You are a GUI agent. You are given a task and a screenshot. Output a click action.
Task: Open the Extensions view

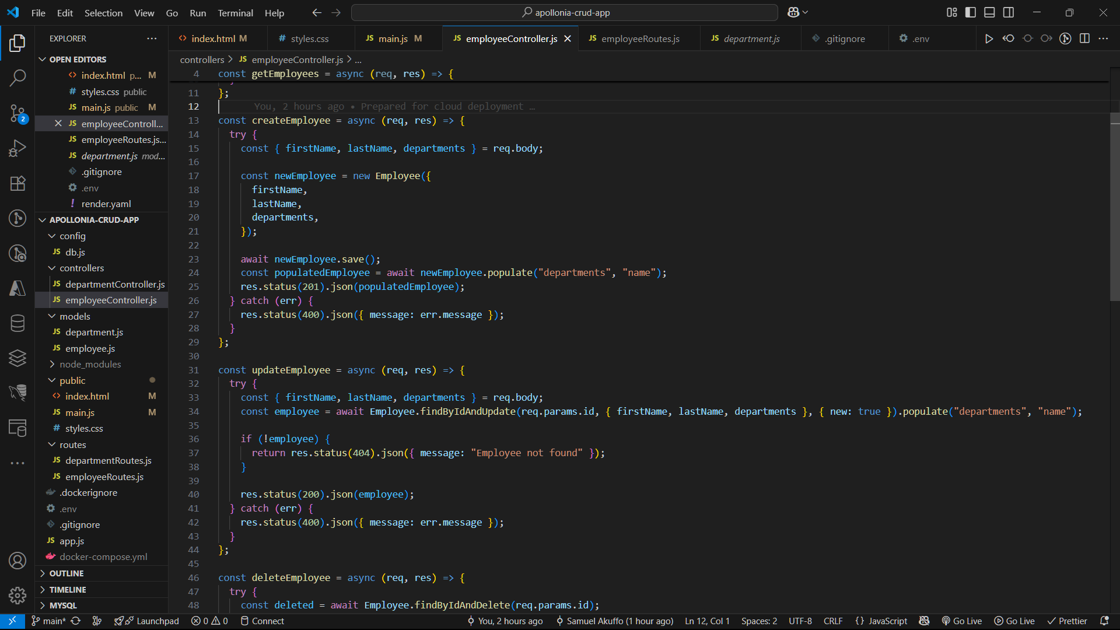(17, 183)
